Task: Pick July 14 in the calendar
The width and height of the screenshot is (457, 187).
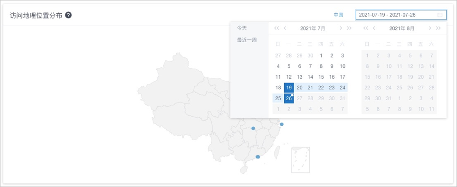Action: click(x=310, y=77)
